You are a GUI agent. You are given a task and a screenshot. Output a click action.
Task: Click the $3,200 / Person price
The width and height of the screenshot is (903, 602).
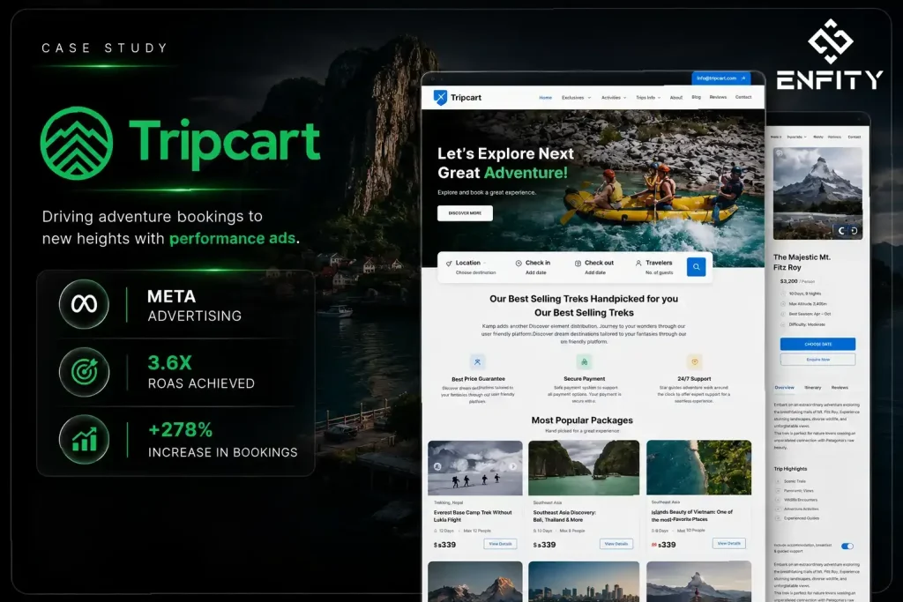tap(797, 281)
